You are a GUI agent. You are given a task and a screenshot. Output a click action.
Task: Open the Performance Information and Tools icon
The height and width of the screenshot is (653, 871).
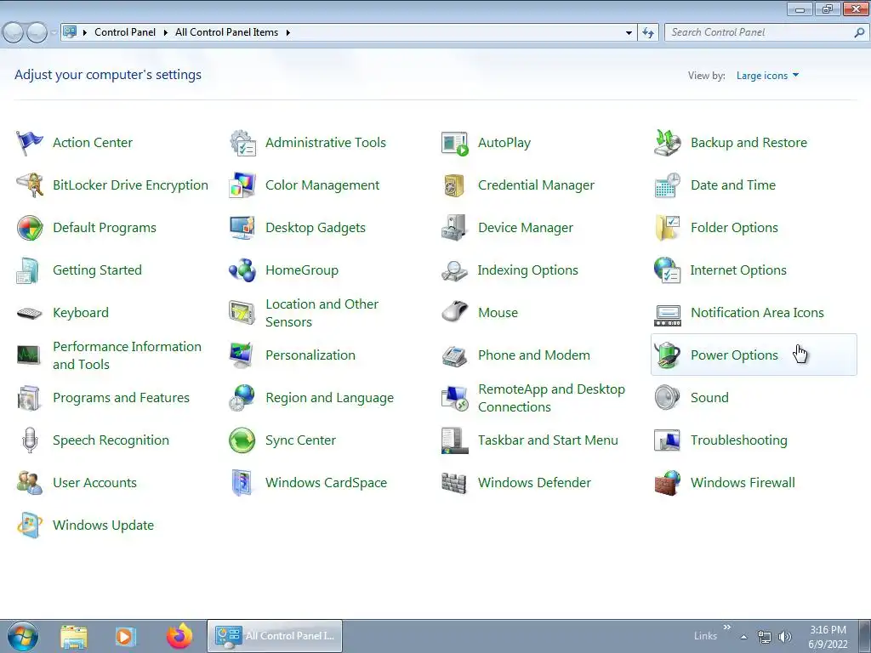(28, 355)
